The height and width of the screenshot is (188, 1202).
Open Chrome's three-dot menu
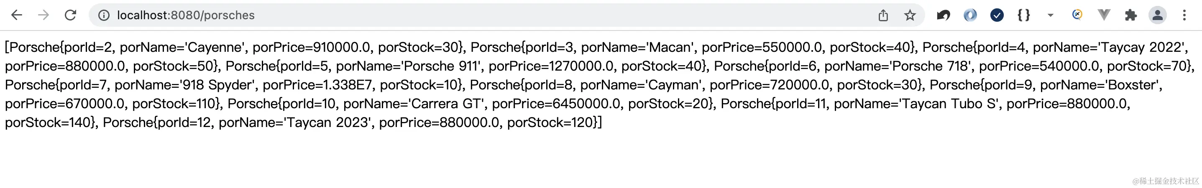1184,15
